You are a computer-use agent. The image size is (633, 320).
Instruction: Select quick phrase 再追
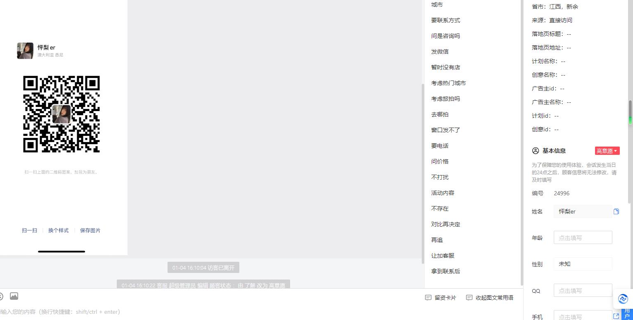pos(437,240)
